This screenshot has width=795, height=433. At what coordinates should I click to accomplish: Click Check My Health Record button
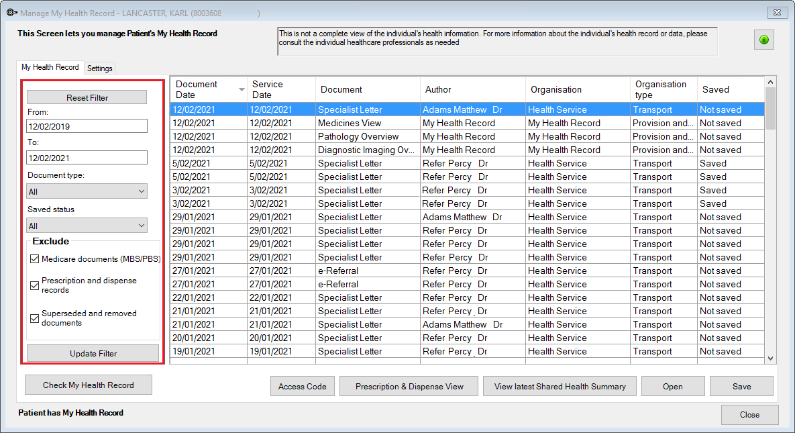88,385
